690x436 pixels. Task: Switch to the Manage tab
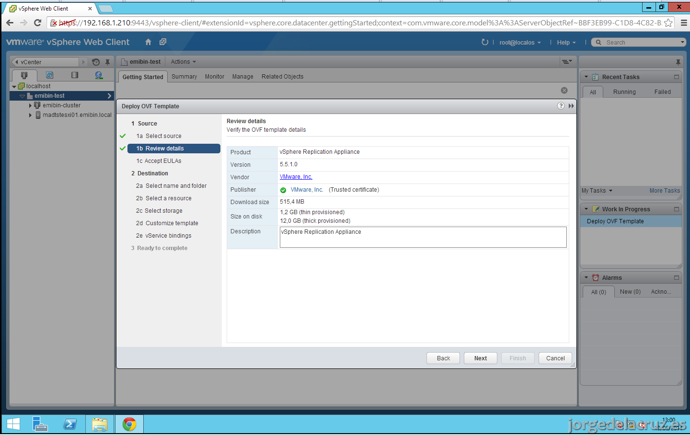point(243,77)
